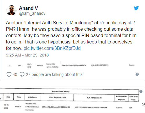
Task: Click the reply speech bubble icon
Action: pyautogui.click(x=22, y=74)
